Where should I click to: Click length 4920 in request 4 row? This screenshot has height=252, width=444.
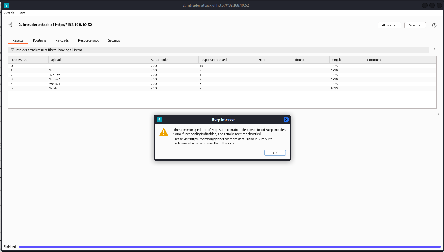point(334,84)
